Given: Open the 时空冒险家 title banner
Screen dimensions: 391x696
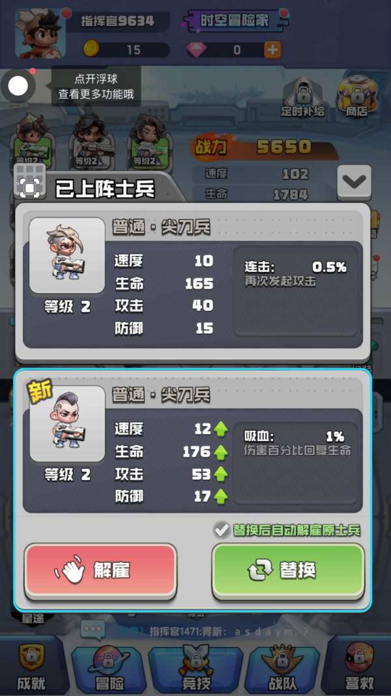Looking at the screenshot, I should click(x=235, y=20).
